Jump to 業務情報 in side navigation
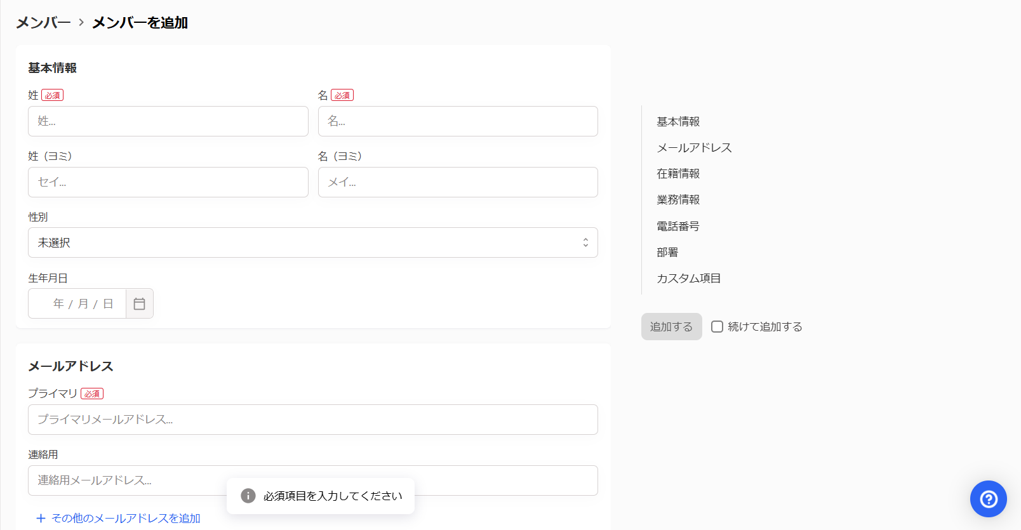Viewport: 1021px width, 530px height. [678, 199]
